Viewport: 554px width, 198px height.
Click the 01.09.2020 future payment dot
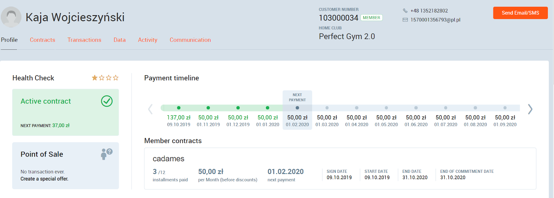(x=505, y=108)
